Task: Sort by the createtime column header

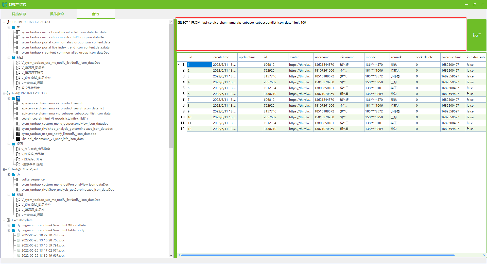Action: (225, 57)
